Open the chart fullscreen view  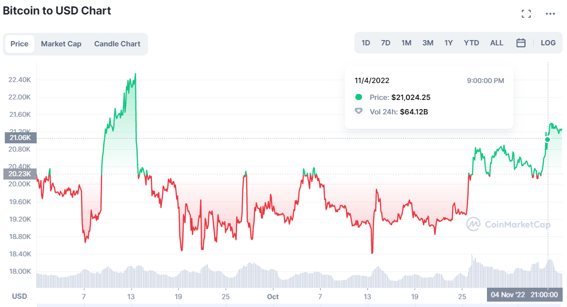tap(526, 14)
